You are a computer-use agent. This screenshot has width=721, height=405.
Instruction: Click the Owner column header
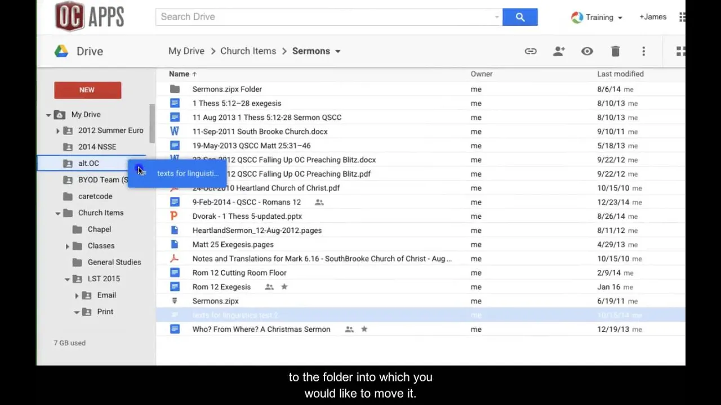click(482, 74)
